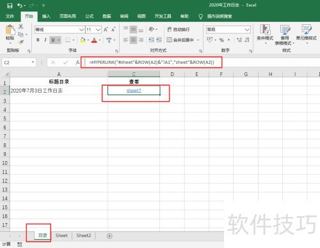Click the accounting number format icon
The height and width of the screenshot is (248, 320).
[x=210, y=40]
